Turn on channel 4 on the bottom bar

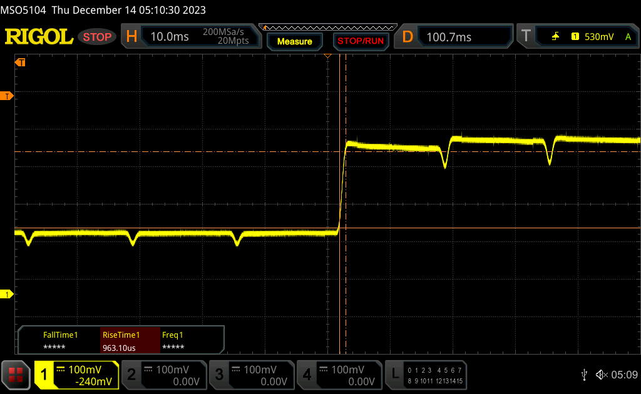[x=339, y=375]
